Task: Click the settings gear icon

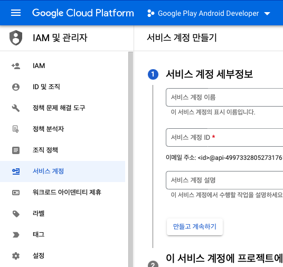Action: (x=16, y=256)
